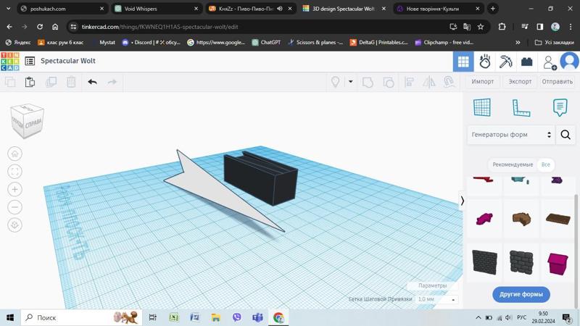Open the snap grid 1,0 мм dropdown
This screenshot has height=326, width=580.
[x=437, y=299]
